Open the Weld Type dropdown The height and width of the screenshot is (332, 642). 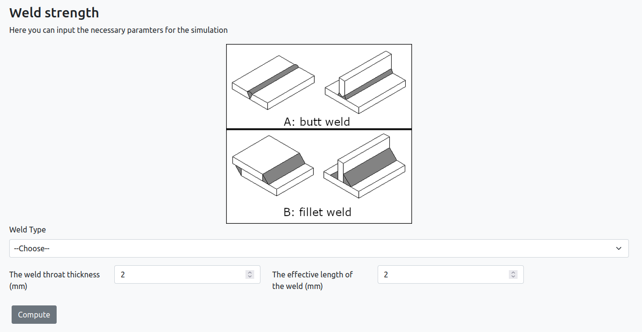(x=319, y=248)
